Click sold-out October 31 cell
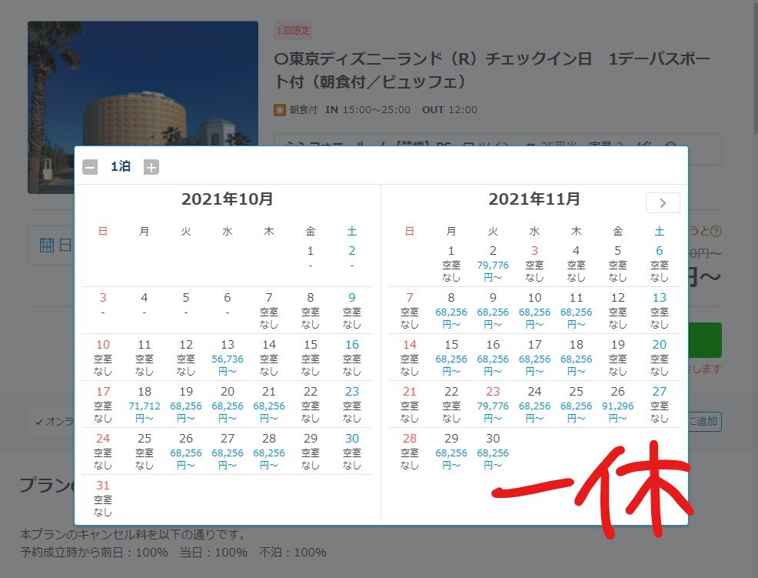The width and height of the screenshot is (758, 578). click(102, 499)
